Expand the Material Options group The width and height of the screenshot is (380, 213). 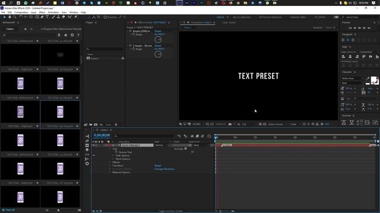110,172
